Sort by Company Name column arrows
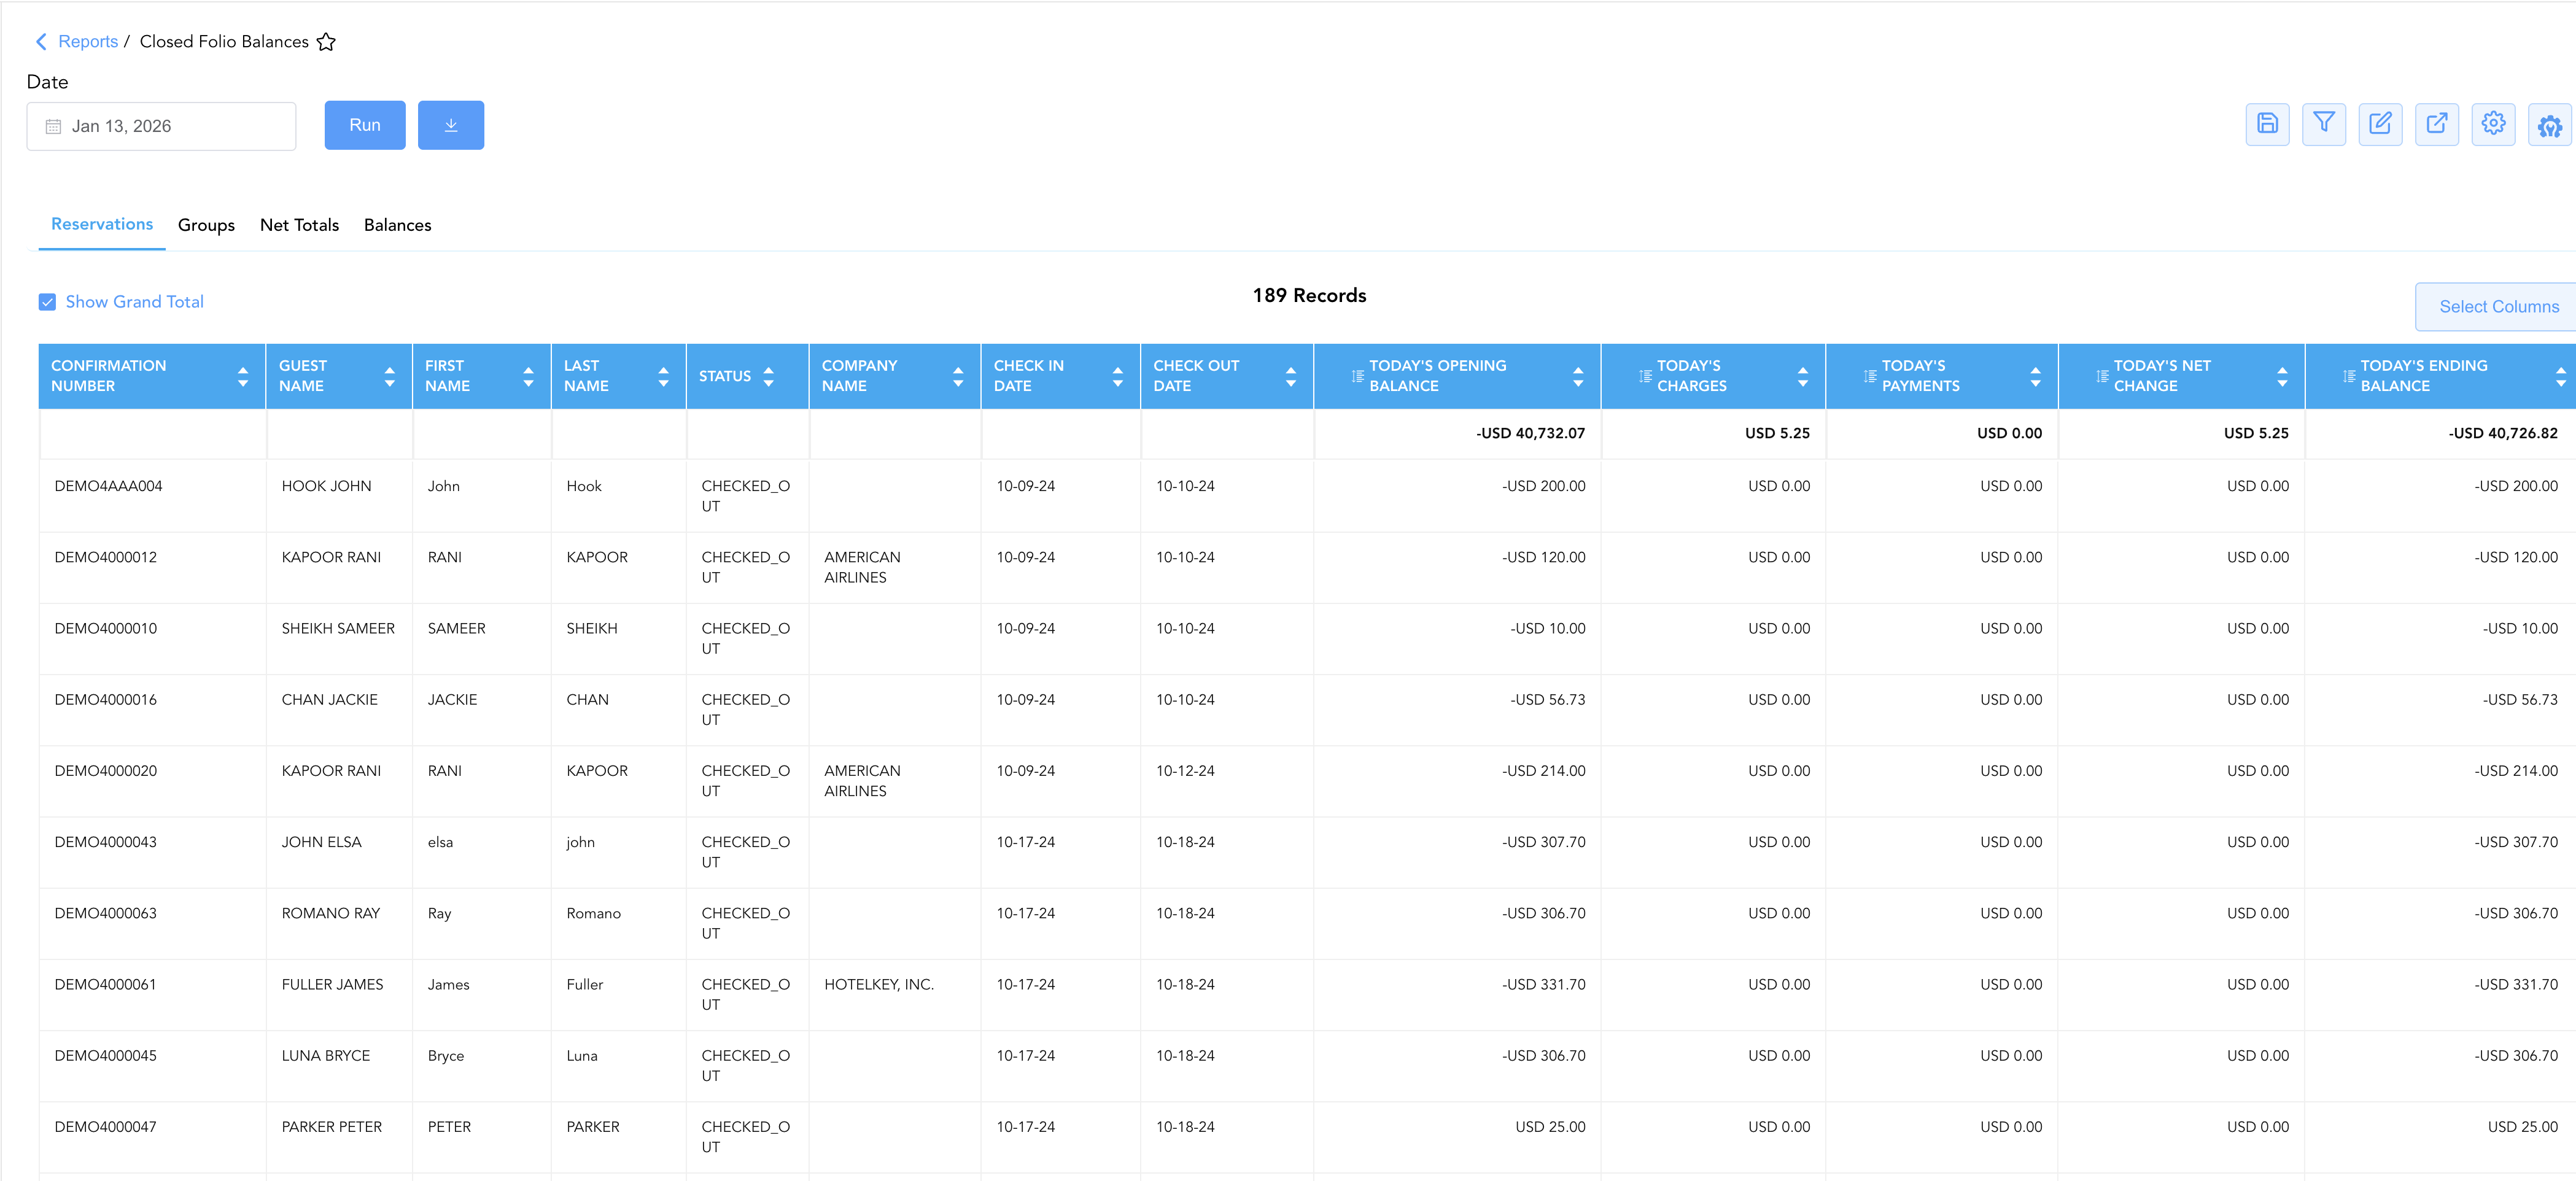2576x1181 pixels. click(x=959, y=377)
